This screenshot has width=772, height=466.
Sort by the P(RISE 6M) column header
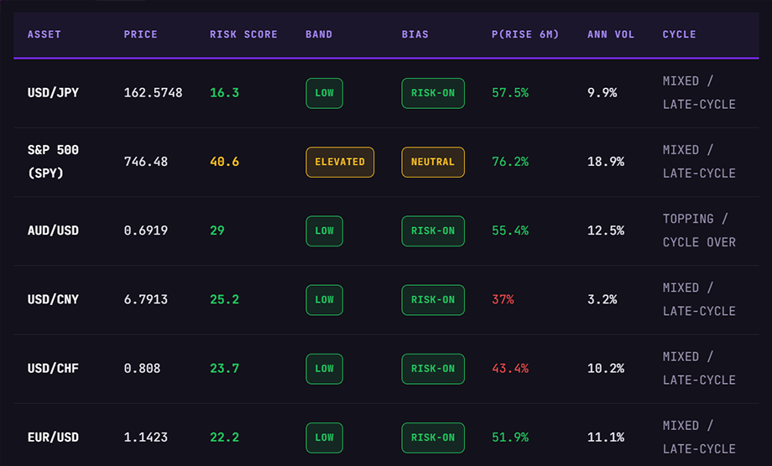[525, 34]
